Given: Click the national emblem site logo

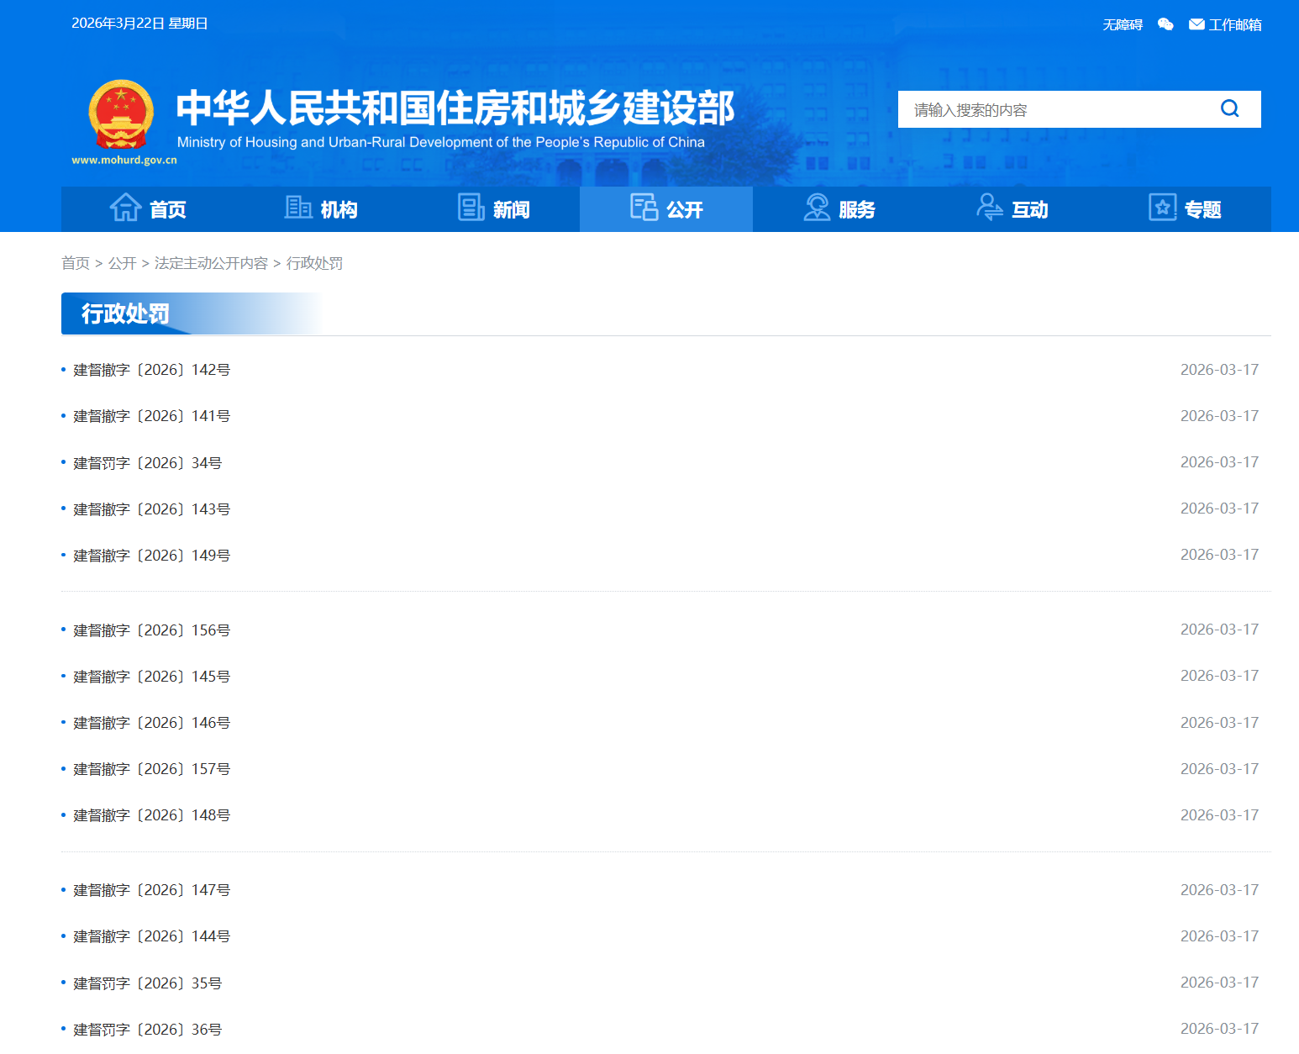Looking at the screenshot, I should (122, 116).
